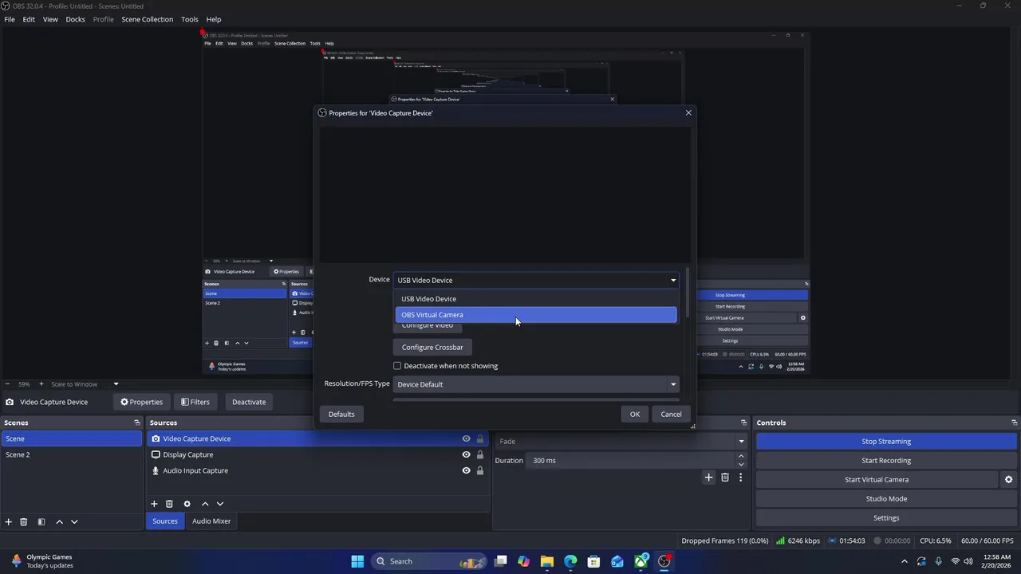1021x574 pixels.
Task: Open the View menu
Action: [x=50, y=19]
